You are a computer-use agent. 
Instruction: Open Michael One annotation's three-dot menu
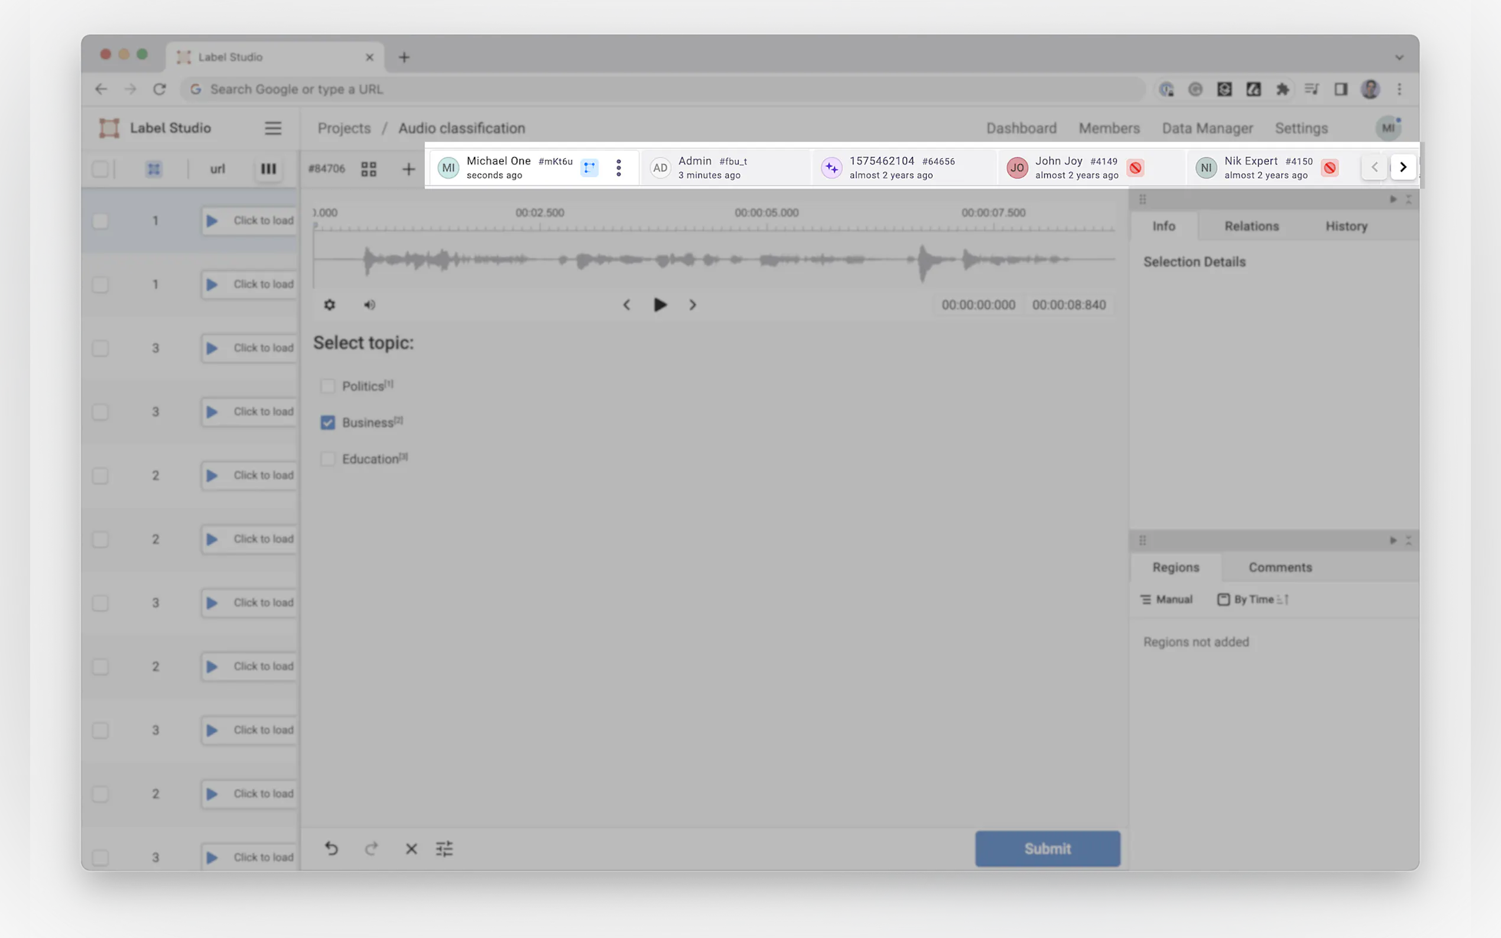pyautogui.click(x=618, y=168)
